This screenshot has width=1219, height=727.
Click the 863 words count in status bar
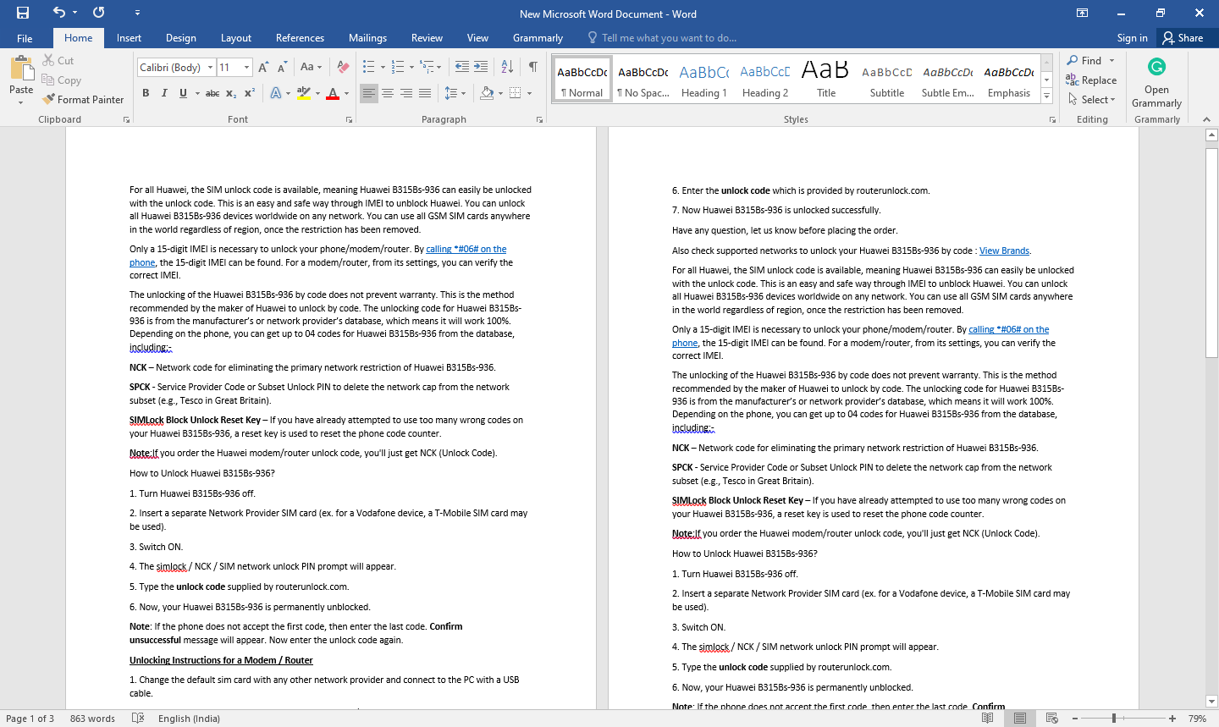click(92, 719)
